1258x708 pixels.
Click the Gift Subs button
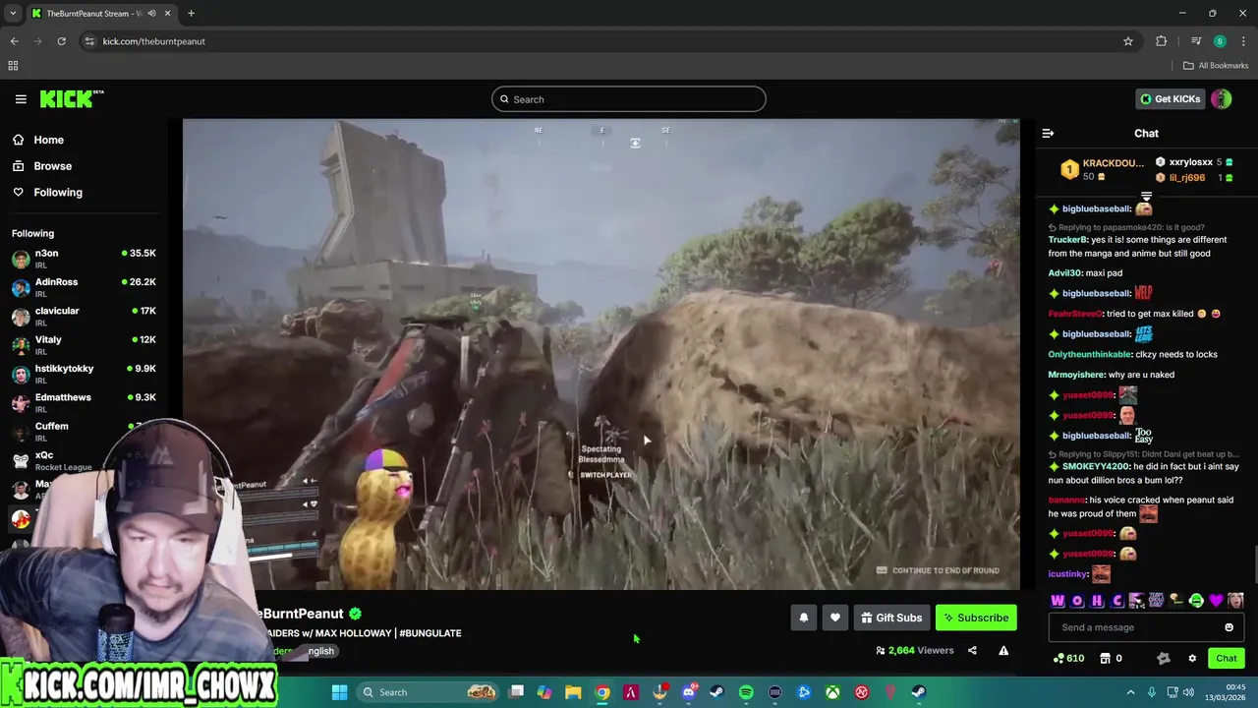891,618
